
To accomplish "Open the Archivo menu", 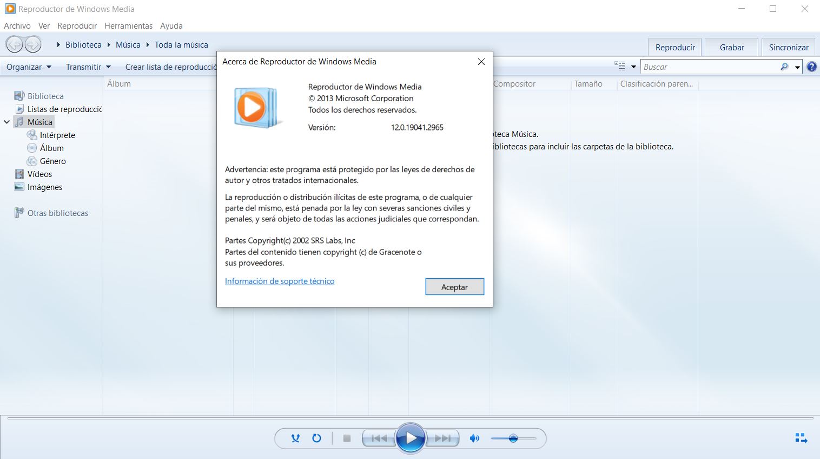I will 17,25.
